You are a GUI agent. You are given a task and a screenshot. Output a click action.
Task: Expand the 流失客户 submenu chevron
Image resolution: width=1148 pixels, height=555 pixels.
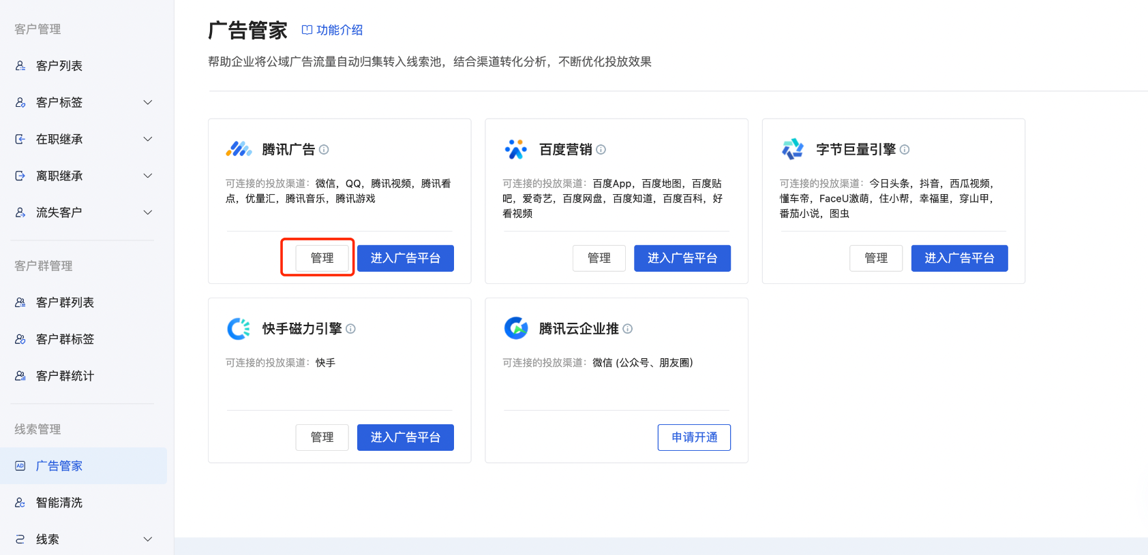click(148, 212)
